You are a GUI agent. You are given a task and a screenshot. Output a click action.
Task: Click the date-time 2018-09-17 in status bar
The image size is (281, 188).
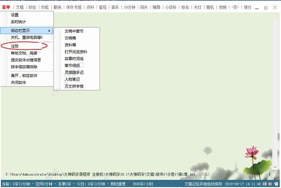[x=243, y=184]
